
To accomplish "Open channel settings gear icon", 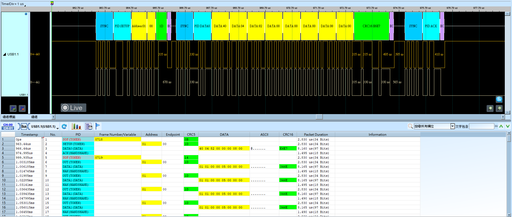I will (26, 14).
